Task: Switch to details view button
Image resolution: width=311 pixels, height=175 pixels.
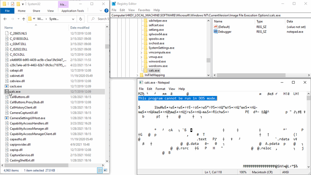Action: coord(100,170)
